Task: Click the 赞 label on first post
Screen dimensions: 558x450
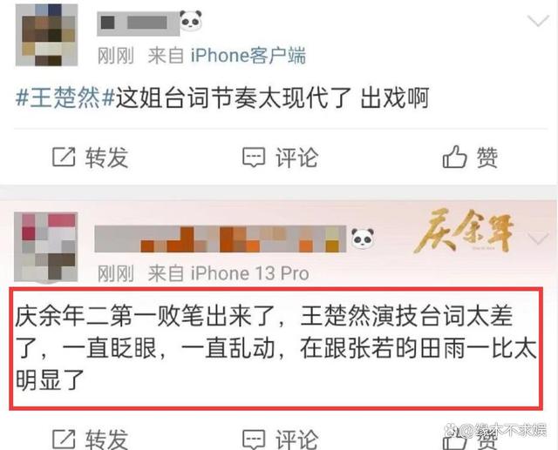Action: pos(487,158)
